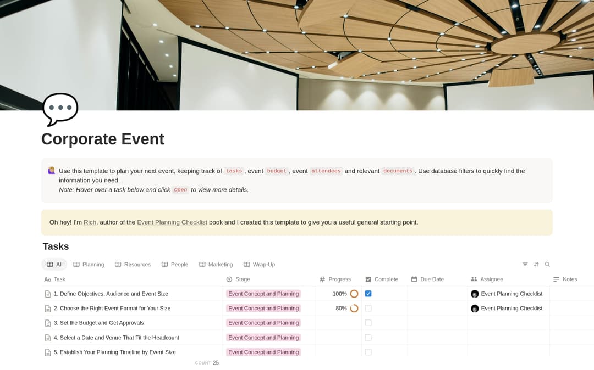Click the raised-hand emoji in the callout
The image size is (594, 370).
(52, 171)
